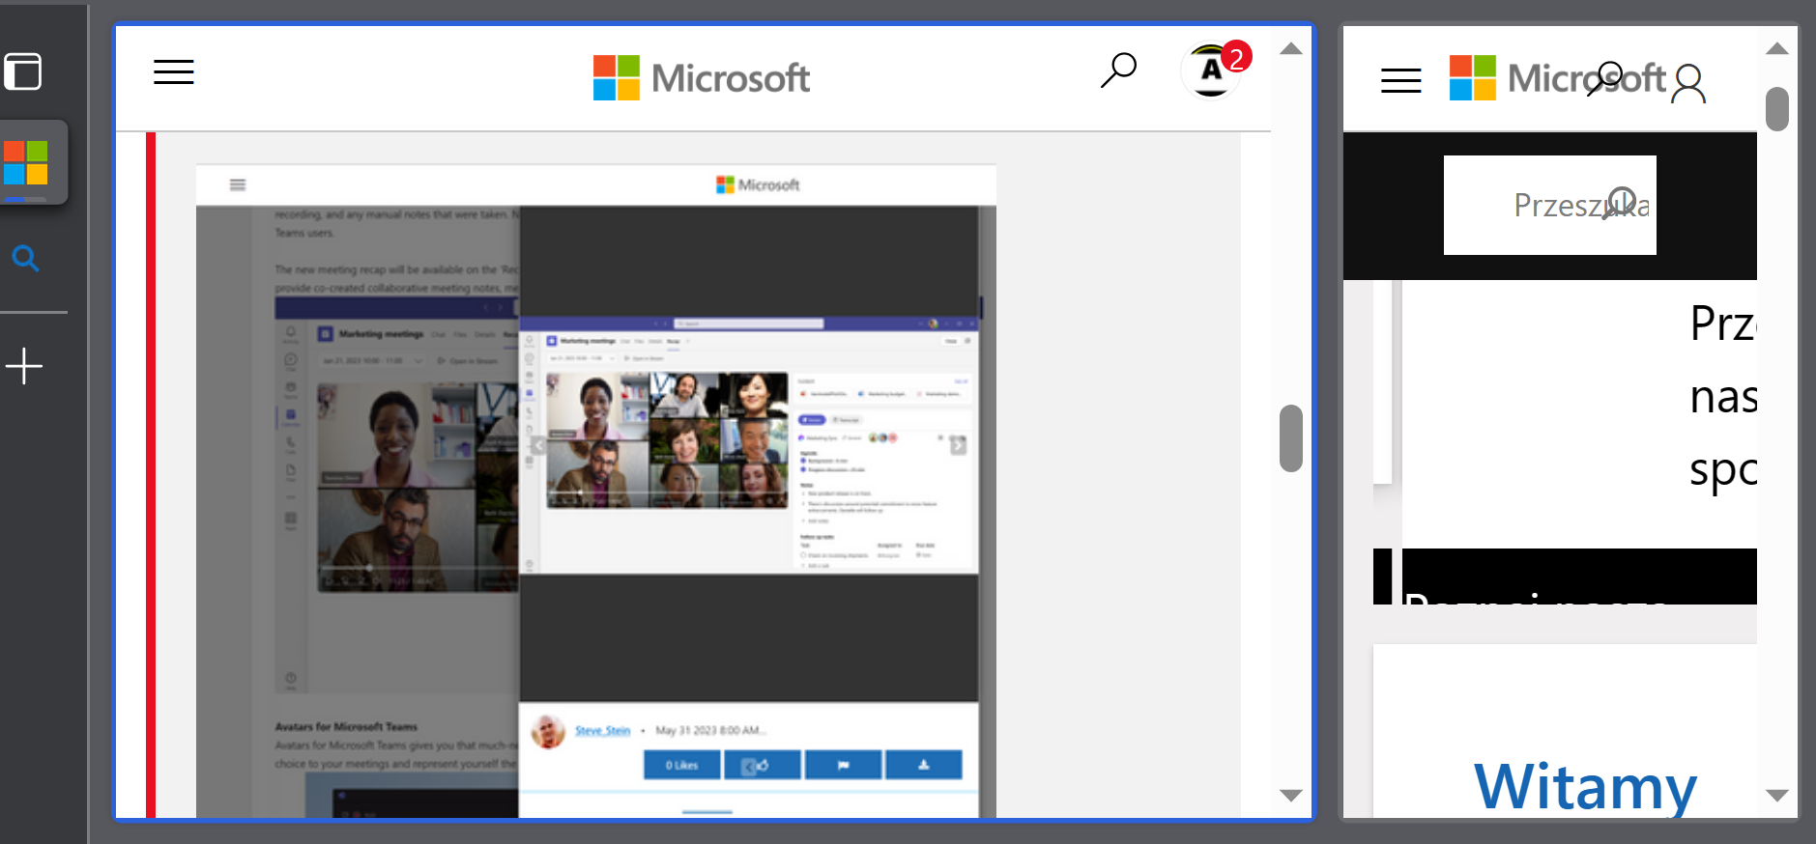Click the download image button
The width and height of the screenshot is (1816, 844).
point(924,765)
